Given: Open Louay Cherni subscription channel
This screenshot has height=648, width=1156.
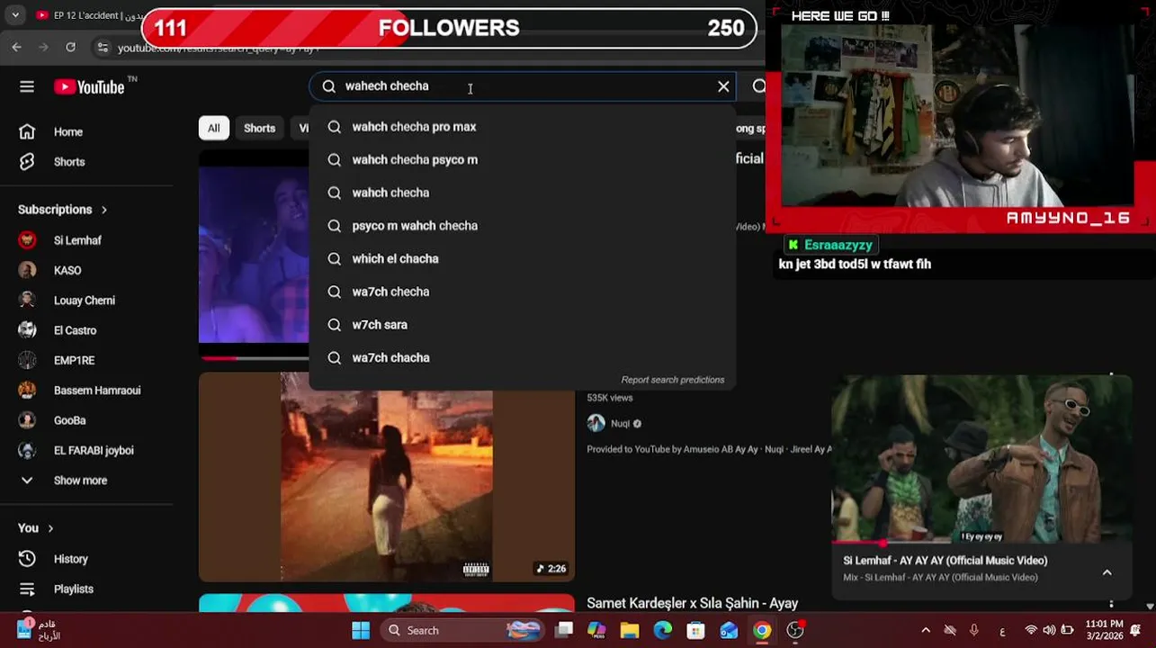Looking at the screenshot, I should pyautogui.click(x=86, y=301).
